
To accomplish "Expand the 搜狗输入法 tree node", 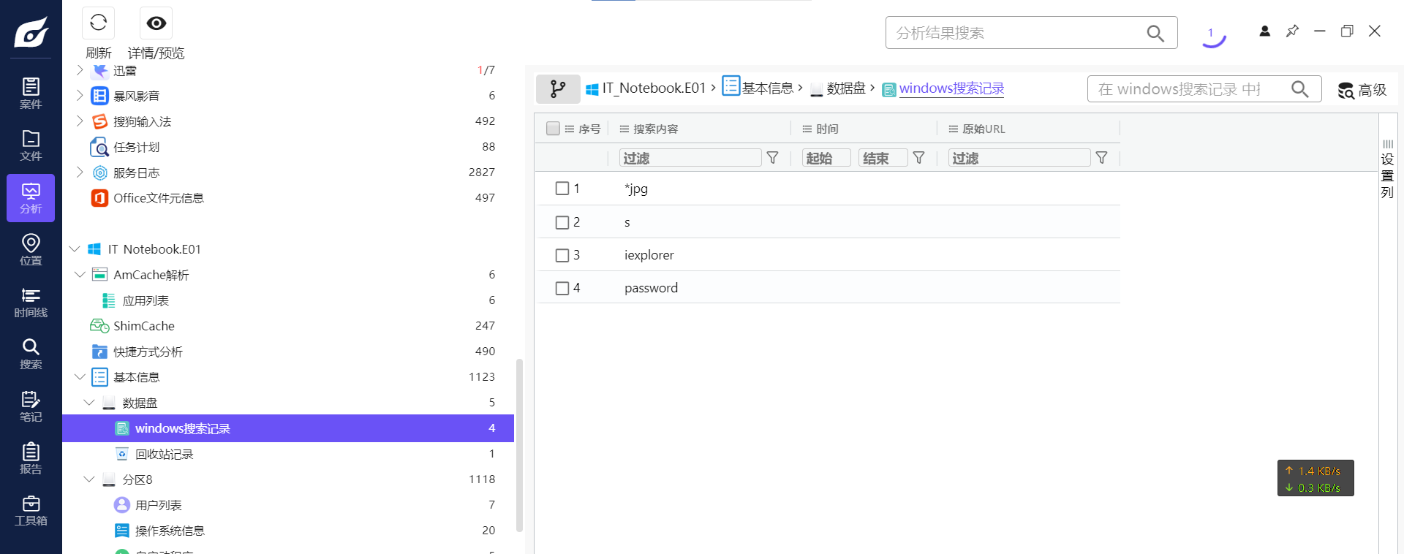I will point(80,121).
